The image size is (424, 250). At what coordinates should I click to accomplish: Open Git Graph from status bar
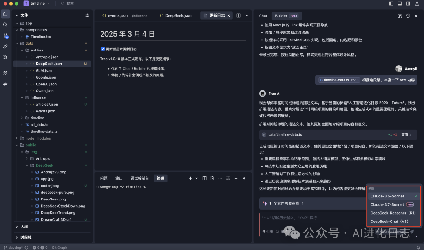(60, 248)
